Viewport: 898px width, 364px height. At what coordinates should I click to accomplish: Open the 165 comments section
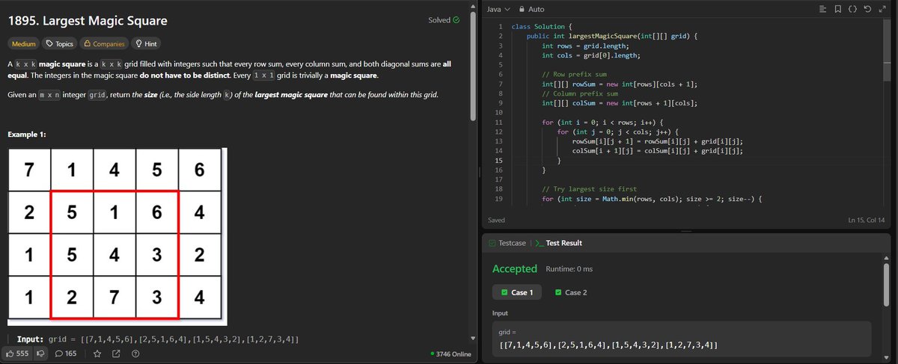pos(67,354)
